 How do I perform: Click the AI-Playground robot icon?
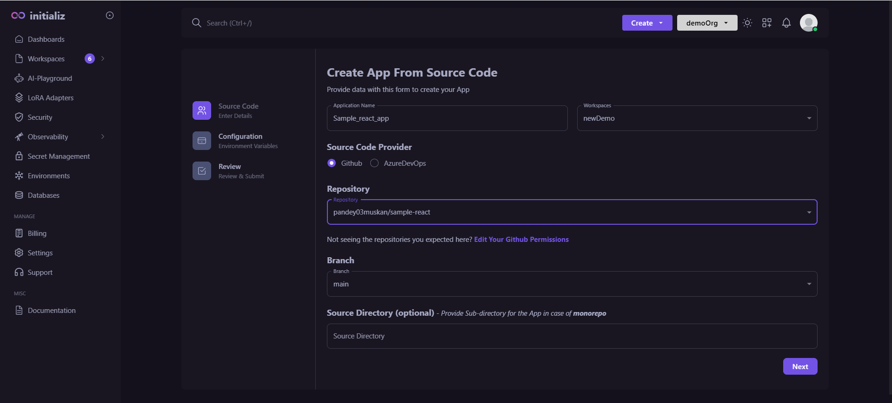[x=19, y=78]
